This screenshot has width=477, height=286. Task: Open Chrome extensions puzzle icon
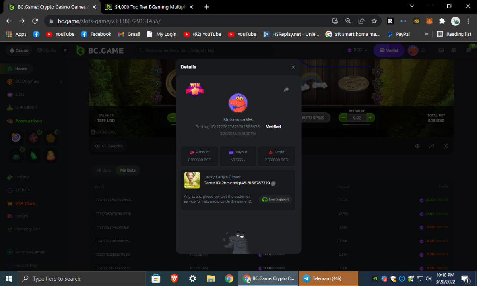(442, 21)
